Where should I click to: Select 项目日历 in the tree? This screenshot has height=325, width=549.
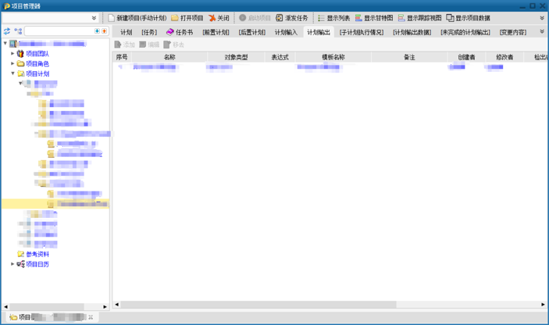tap(37, 264)
